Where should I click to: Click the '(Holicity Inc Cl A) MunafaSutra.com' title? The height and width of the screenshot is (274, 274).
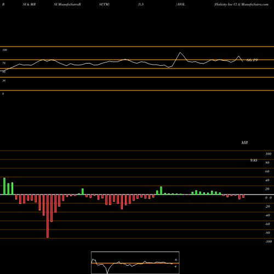(x=241, y=4)
